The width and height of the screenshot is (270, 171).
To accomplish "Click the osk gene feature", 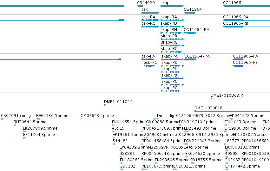I will point(150,13).
